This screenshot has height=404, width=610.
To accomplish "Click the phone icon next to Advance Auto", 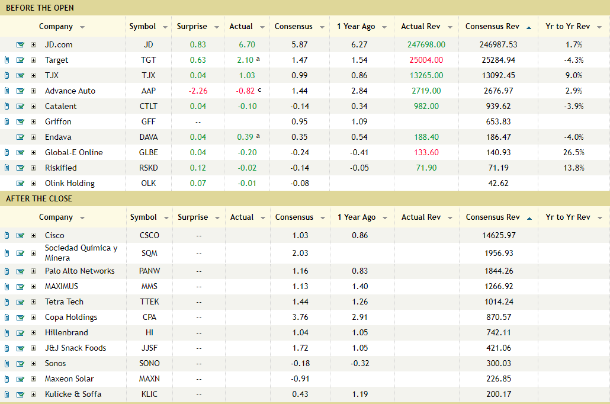I will [7, 91].
